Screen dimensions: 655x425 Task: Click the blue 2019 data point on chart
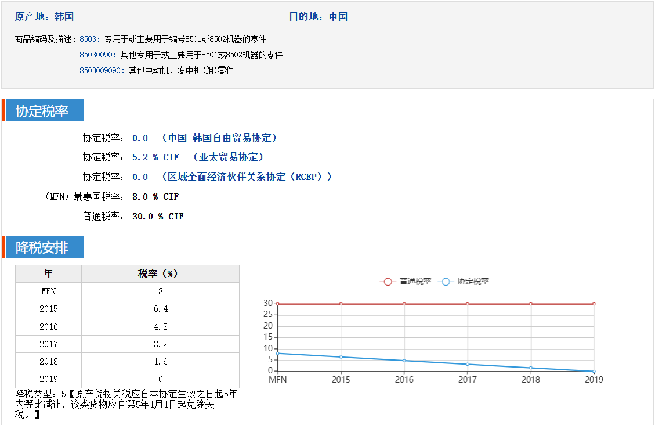point(594,372)
